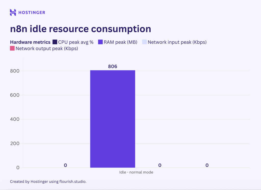Image resolution: width=261 pixels, height=190 pixels.
Task: Click the 806 data label above the bar
Action: coord(112,66)
